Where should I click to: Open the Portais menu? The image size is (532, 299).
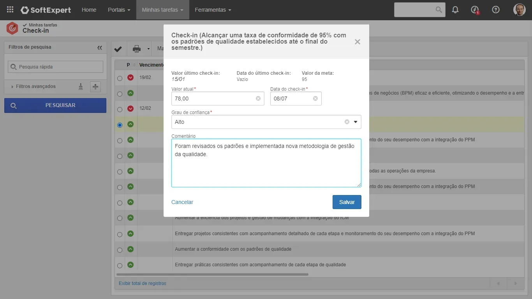coord(119,10)
